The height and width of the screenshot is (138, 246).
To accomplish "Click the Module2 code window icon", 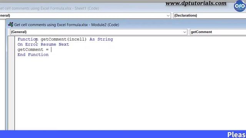I will 11,25.
